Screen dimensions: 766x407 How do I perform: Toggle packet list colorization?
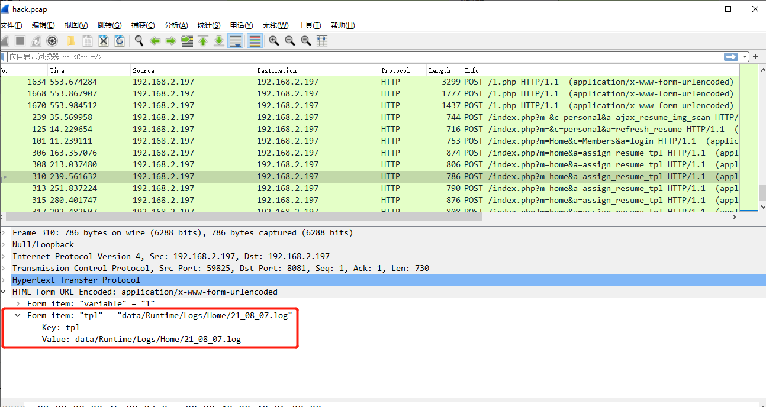pos(255,41)
